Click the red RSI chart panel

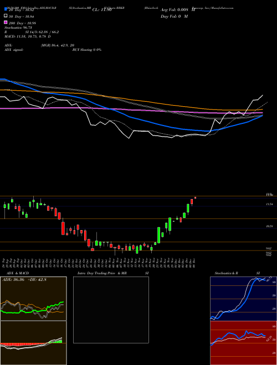(x=243, y=343)
